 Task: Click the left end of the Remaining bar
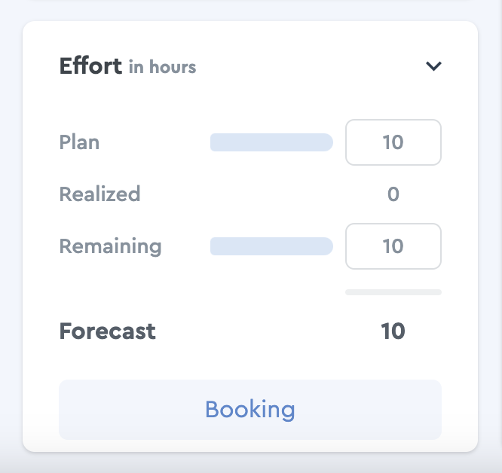click(215, 246)
